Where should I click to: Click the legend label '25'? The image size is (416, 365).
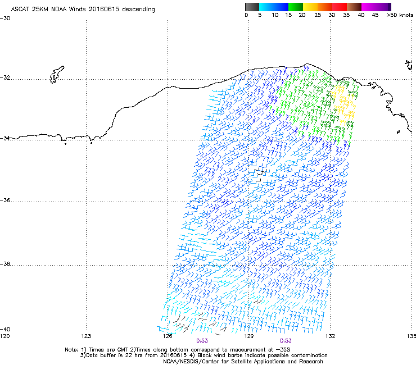(318, 15)
